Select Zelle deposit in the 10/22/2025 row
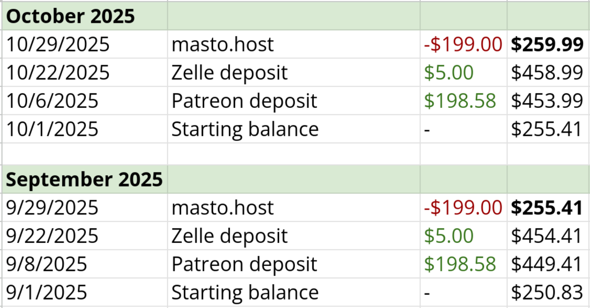The height and width of the screenshot is (308, 590). pos(229,73)
